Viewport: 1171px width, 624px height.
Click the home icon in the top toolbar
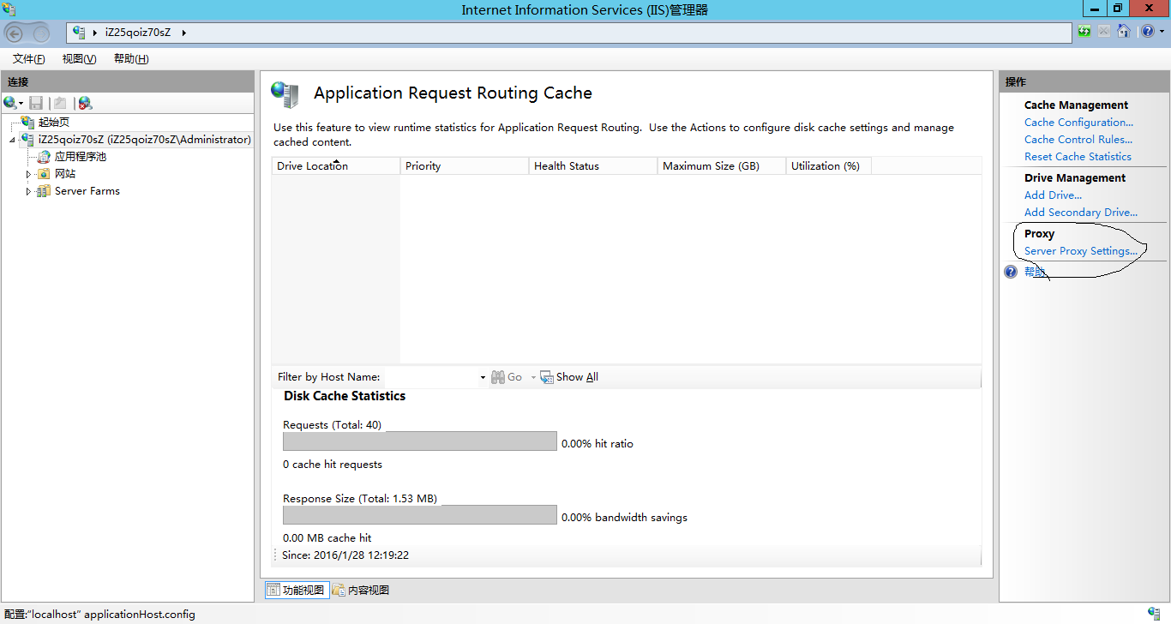[x=1123, y=32]
